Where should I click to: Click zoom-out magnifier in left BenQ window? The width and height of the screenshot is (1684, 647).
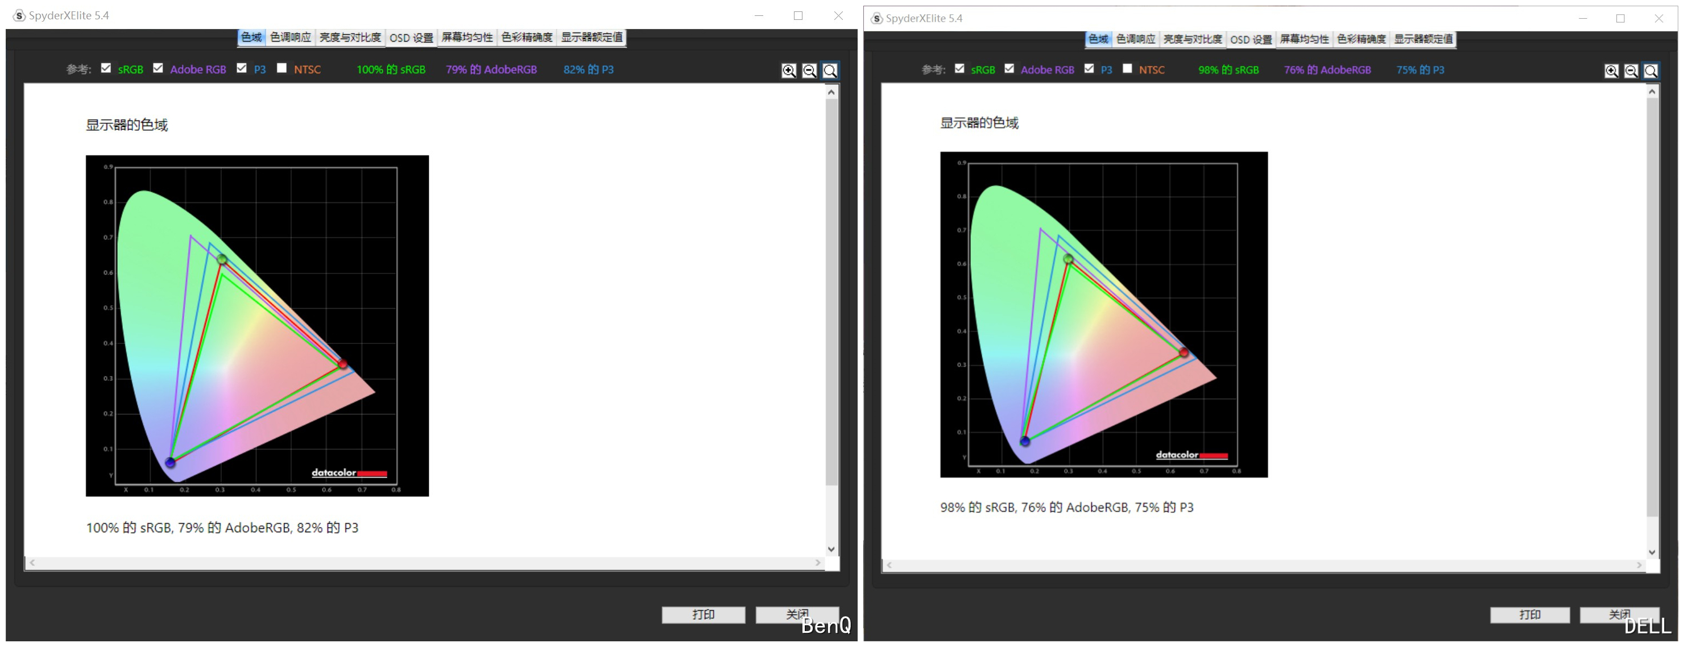(x=809, y=70)
